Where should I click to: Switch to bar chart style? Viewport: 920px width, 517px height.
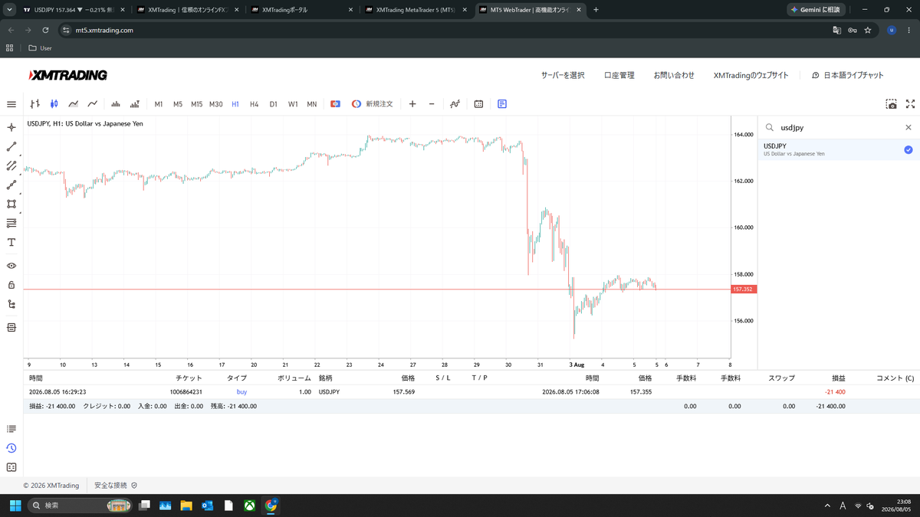click(x=34, y=104)
